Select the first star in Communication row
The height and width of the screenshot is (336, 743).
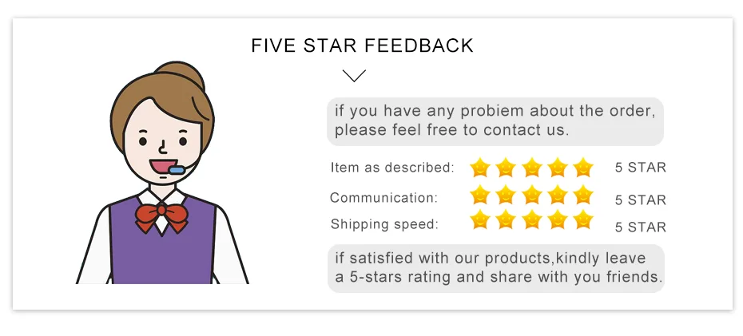[480, 195]
